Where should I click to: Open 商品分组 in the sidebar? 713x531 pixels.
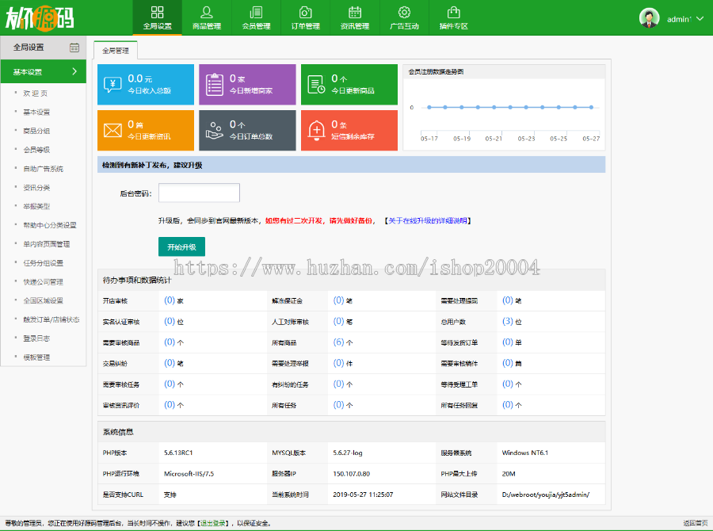tap(36, 131)
